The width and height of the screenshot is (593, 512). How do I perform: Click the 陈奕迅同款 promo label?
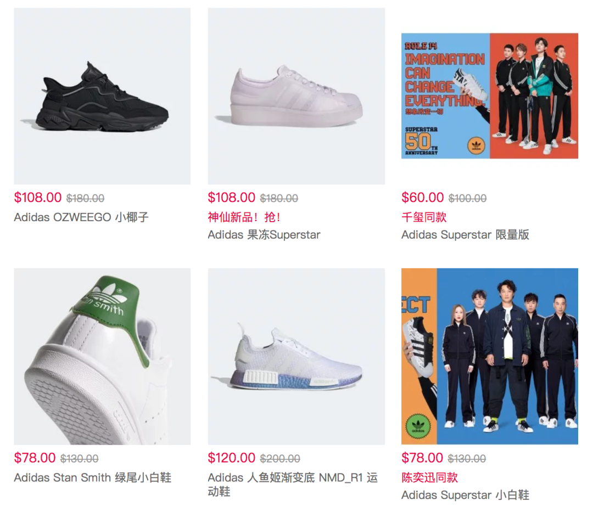click(x=429, y=477)
